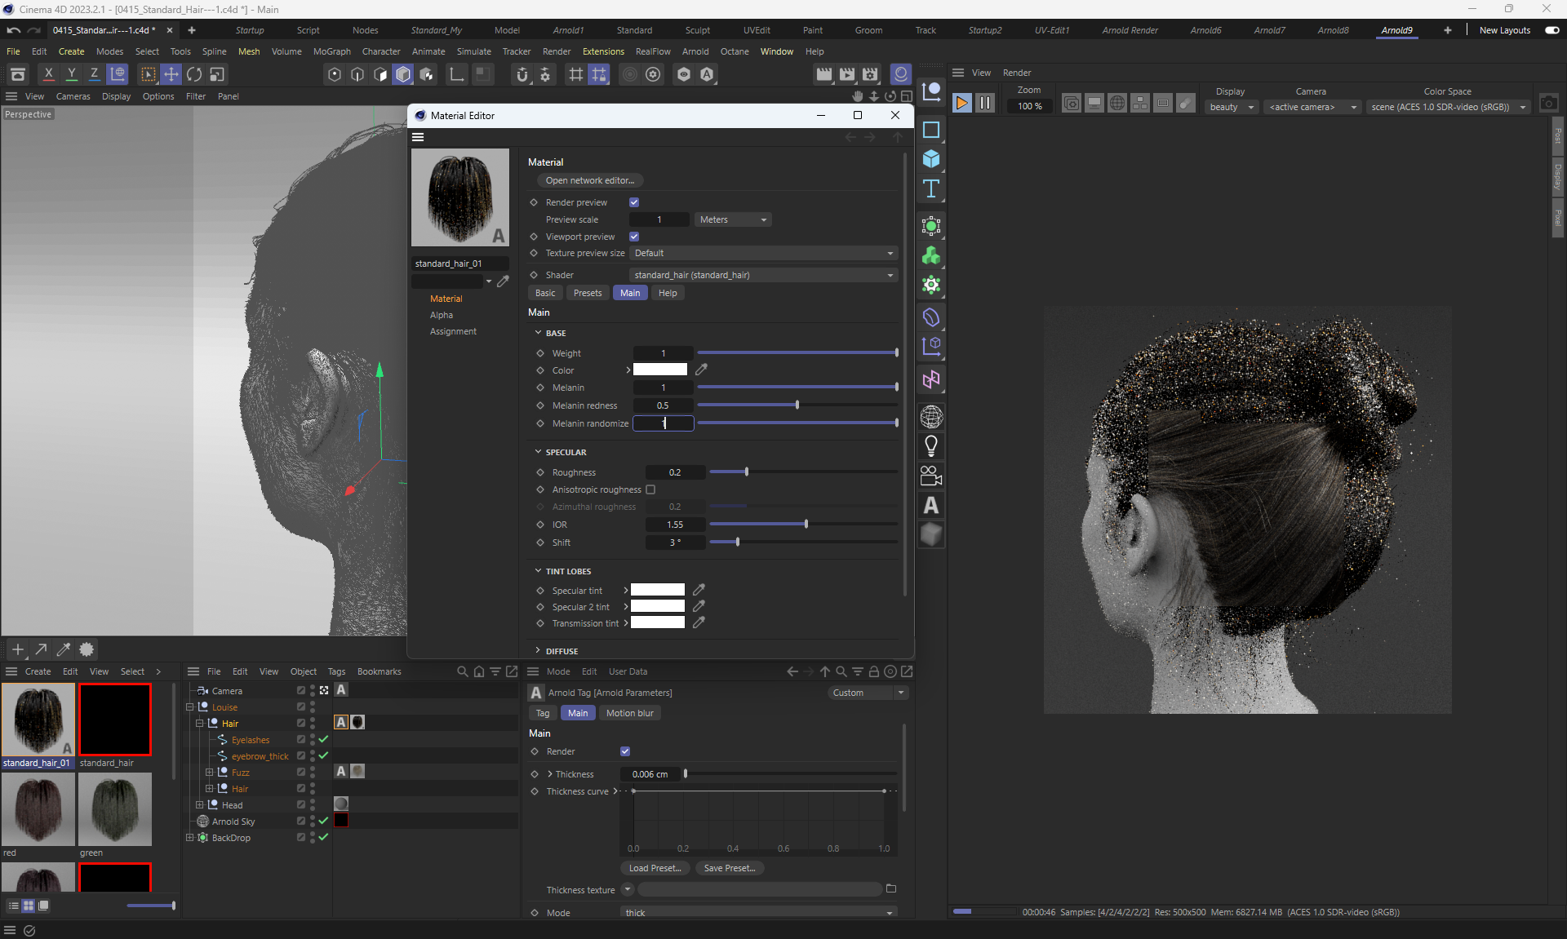Click the Rotate tool icon
Screen dimensions: 1567x939
[194, 74]
